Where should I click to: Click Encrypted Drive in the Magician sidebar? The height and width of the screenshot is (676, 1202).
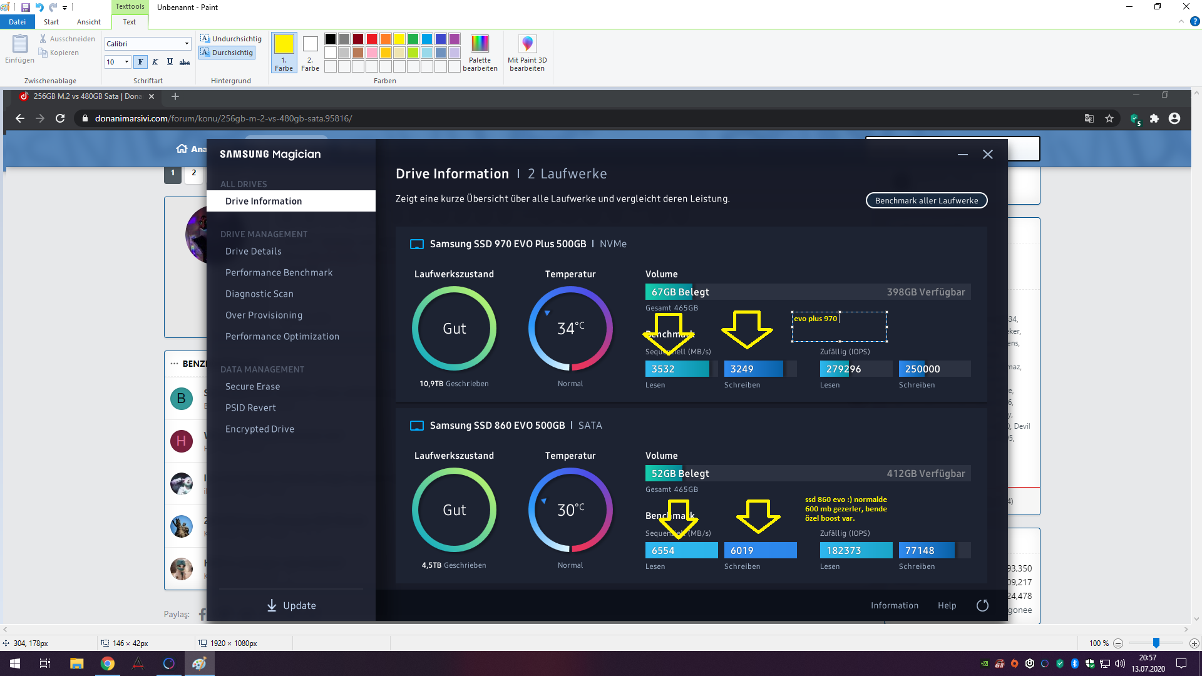[x=260, y=429]
